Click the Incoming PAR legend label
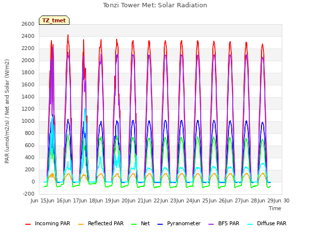Image resolution: width=311 pixels, height=233 pixels. pos(52,223)
